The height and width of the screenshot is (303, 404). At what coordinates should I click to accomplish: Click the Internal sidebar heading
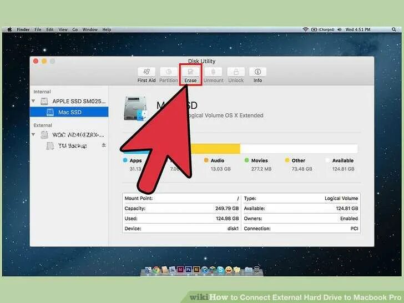pyautogui.click(x=42, y=92)
